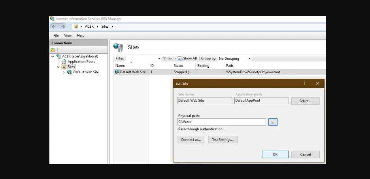Select Default Web Site in tree
370x179 pixels.
click(86, 72)
